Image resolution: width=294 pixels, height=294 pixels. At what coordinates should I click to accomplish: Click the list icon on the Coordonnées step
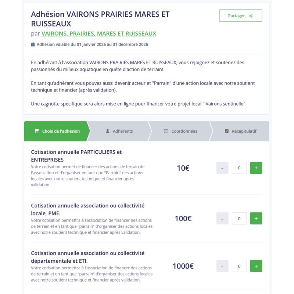point(166,130)
